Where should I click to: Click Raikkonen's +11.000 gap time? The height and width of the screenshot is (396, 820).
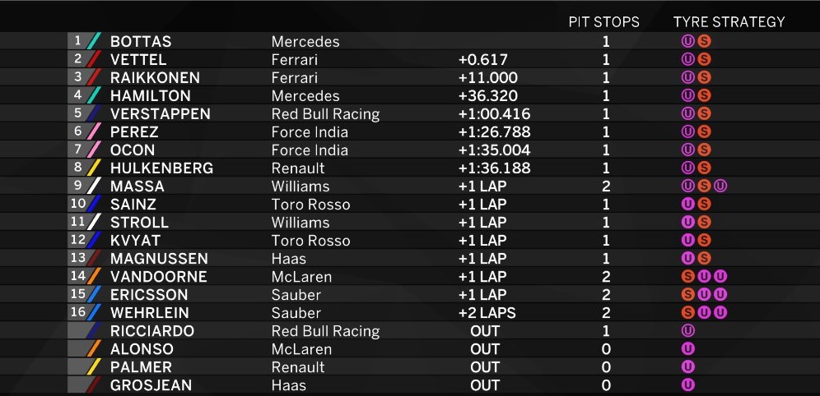point(483,77)
